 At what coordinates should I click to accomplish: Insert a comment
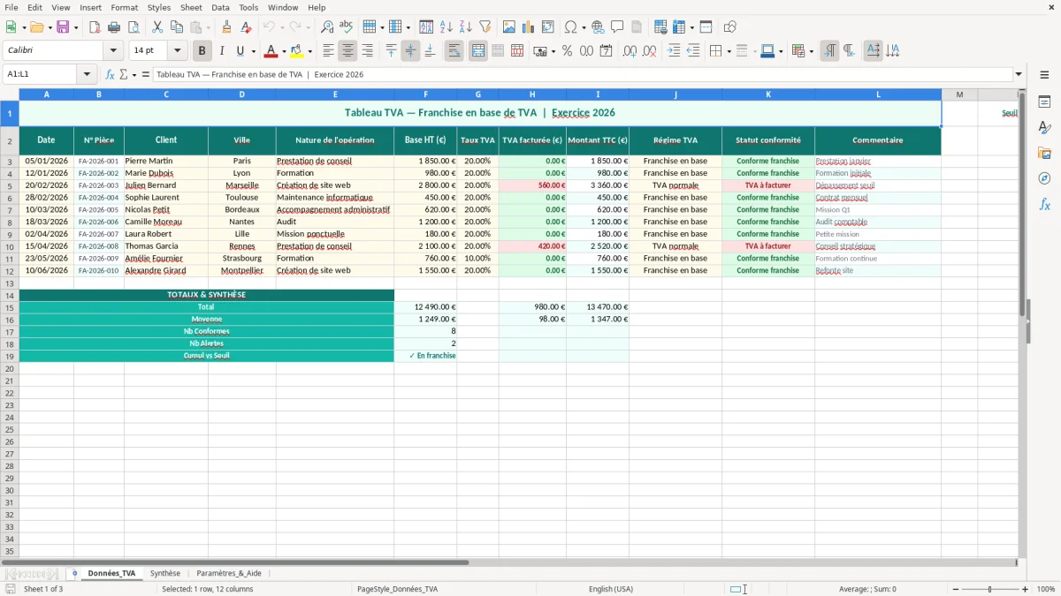point(617,27)
